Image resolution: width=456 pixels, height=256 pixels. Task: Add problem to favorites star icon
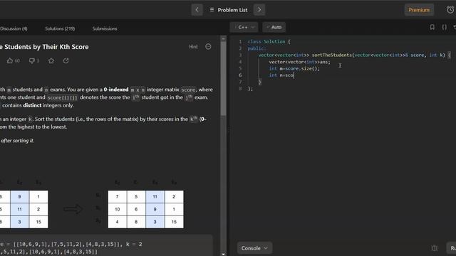51,60
